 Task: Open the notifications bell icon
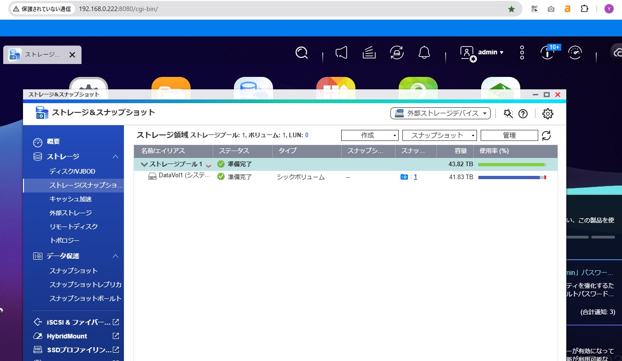[x=424, y=53]
